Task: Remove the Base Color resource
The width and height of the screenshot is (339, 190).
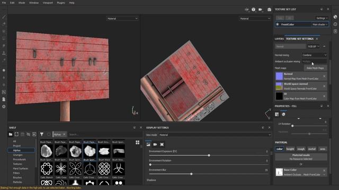Action: pyautogui.click(x=324, y=170)
